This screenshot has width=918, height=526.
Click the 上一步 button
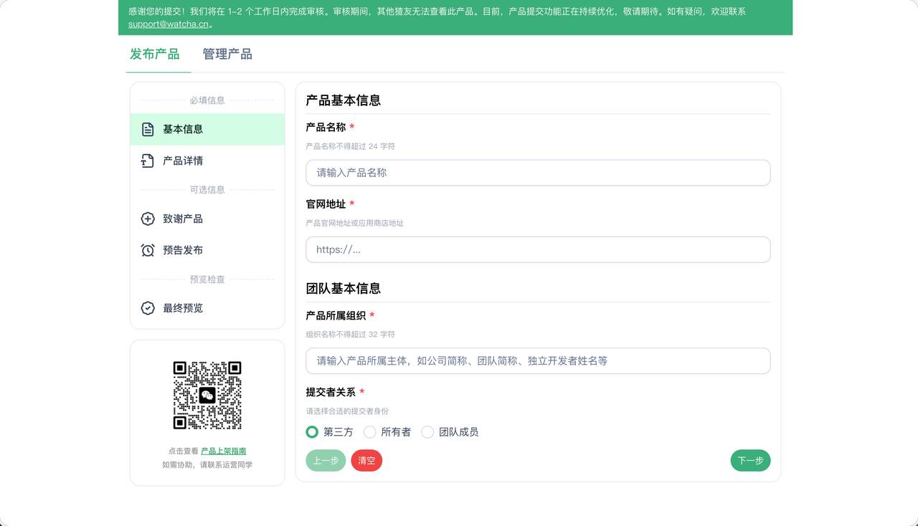pos(326,461)
